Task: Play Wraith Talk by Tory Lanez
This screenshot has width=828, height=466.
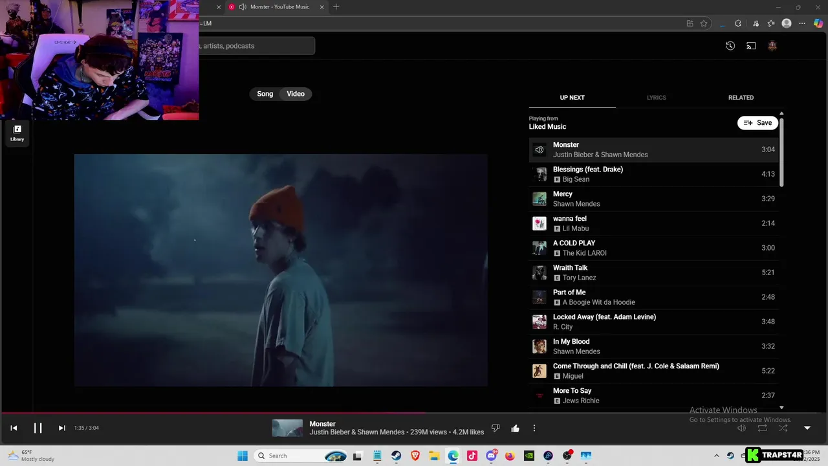Action: [x=654, y=272]
